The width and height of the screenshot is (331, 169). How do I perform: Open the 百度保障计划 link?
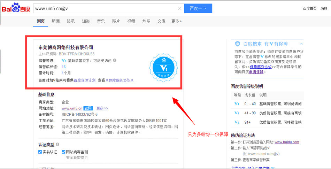click(84, 80)
